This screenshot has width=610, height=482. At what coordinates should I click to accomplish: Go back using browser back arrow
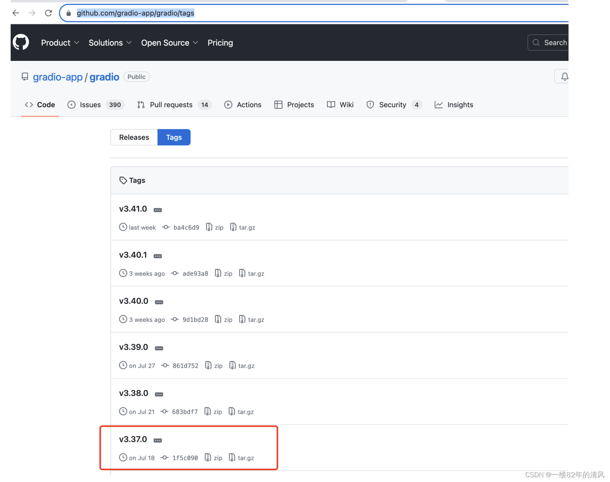[x=15, y=13]
